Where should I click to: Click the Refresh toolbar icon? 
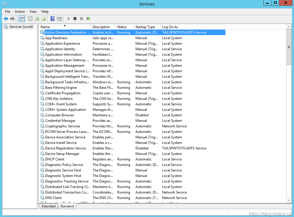37,19
